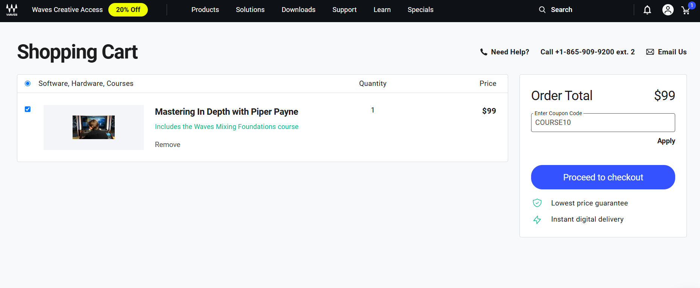The image size is (700, 288).
Task: Open the Solutions menu
Action: click(x=250, y=10)
